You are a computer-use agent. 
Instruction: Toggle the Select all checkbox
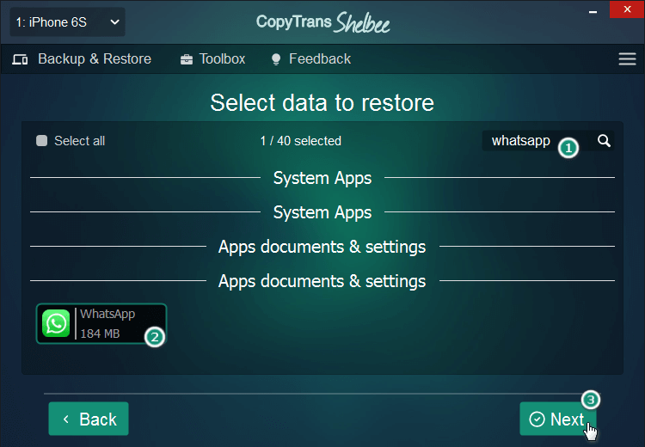pos(42,141)
